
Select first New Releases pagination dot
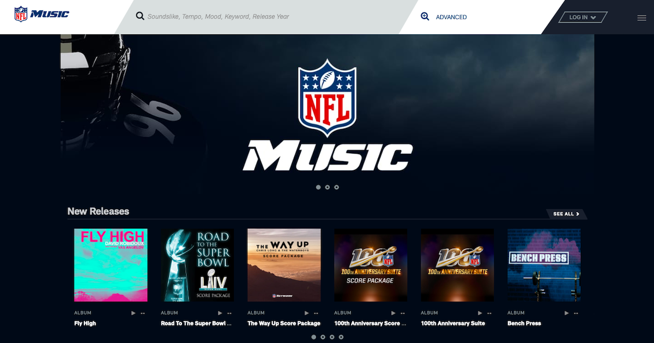pos(314,337)
